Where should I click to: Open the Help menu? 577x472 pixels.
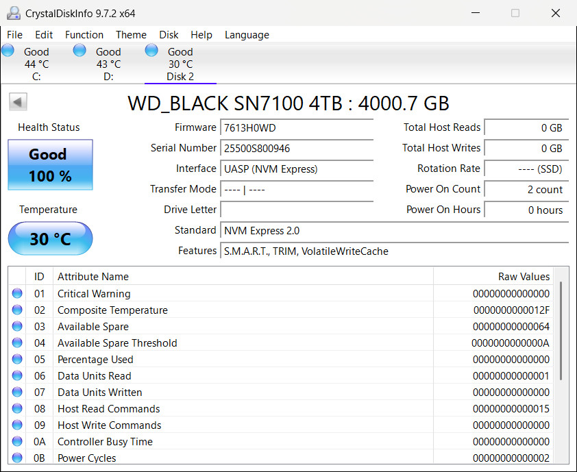[201, 35]
